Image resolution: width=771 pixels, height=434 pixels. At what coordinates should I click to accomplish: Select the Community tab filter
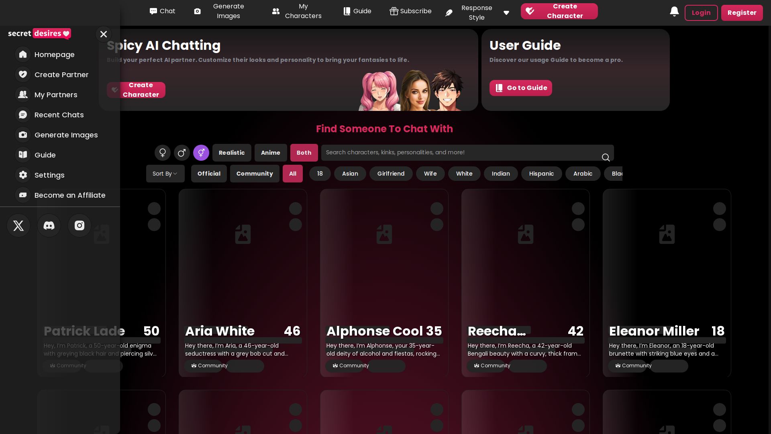pos(255,174)
